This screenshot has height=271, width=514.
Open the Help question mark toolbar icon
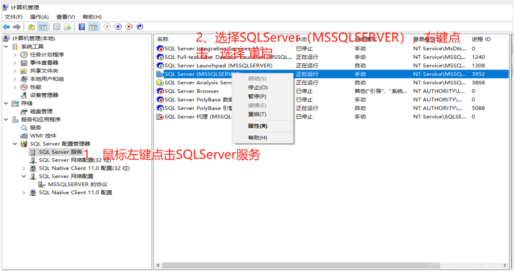(x=82, y=27)
